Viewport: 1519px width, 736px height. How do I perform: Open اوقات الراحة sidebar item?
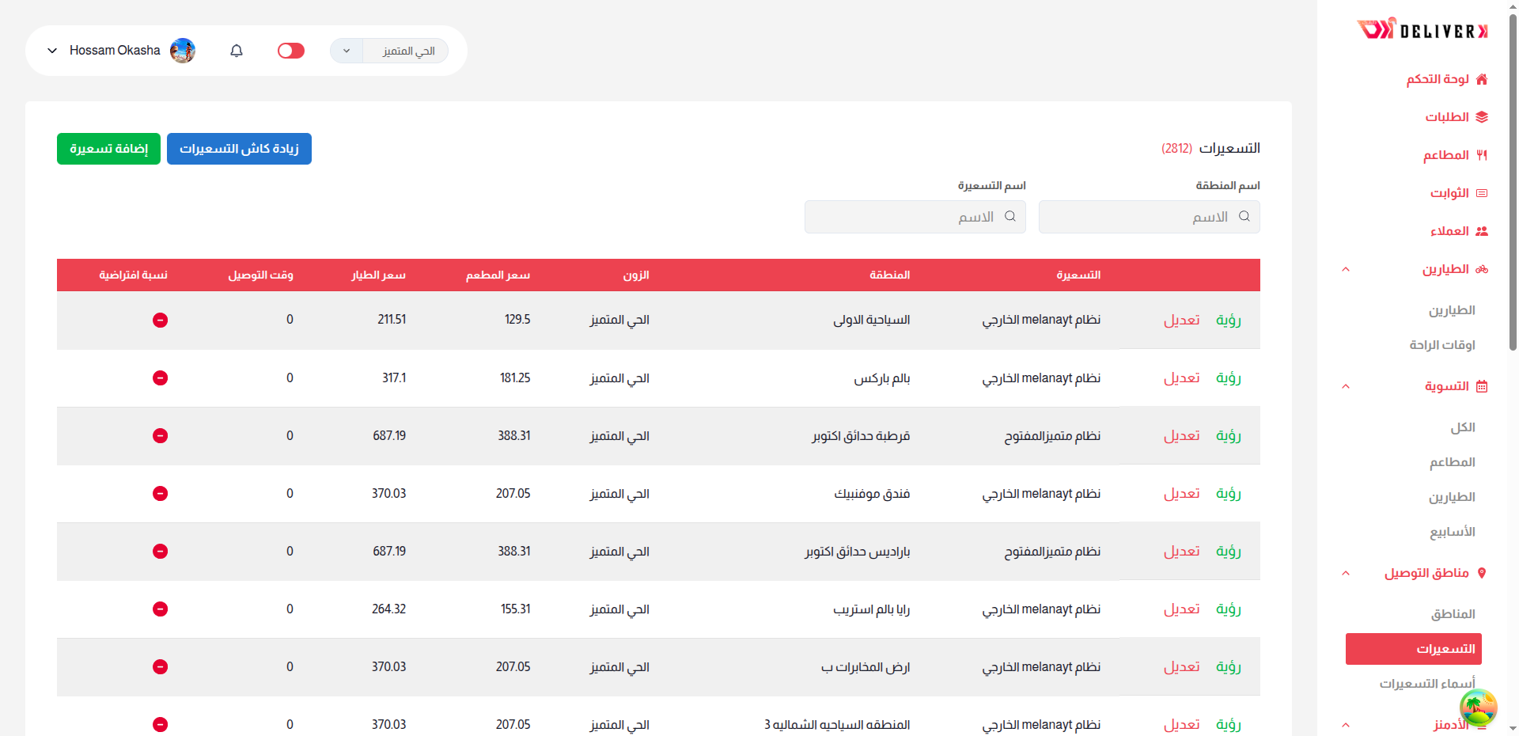pos(1441,345)
